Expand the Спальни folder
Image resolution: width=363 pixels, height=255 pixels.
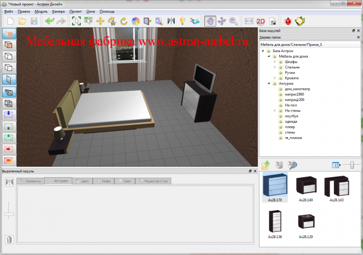(x=275, y=67)
